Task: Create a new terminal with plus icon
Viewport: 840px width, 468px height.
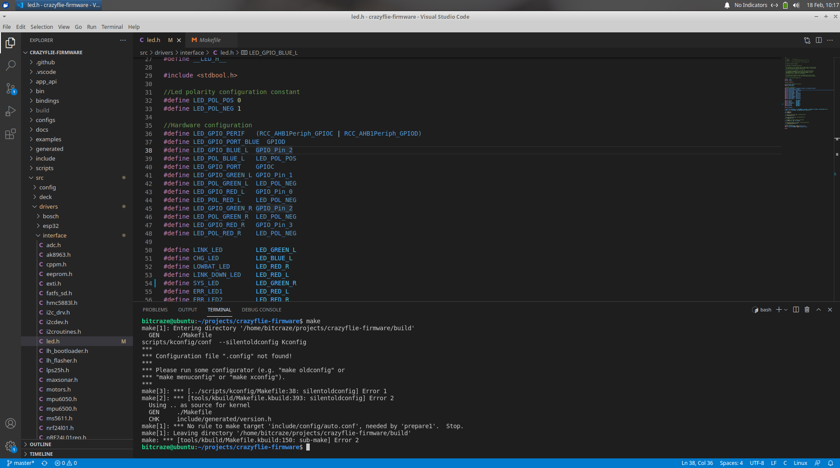Action: click(779, 310)
